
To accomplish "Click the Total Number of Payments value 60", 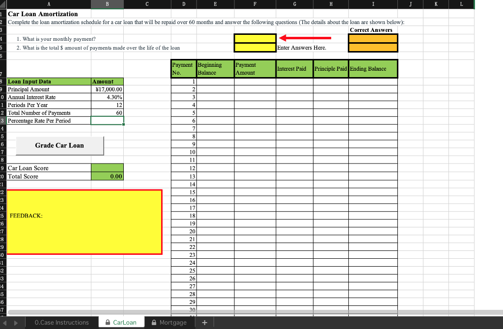I will (x=107, y=113).
